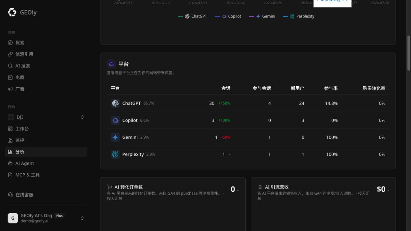Image resolution: width=411 pixels, height=231 pixels.
Task: Click the 购买转化率 column header
Action: (374, 88)
